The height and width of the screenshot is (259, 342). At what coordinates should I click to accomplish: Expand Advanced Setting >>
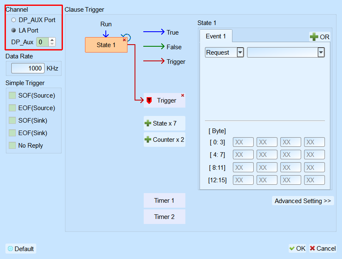coord(303,201)
